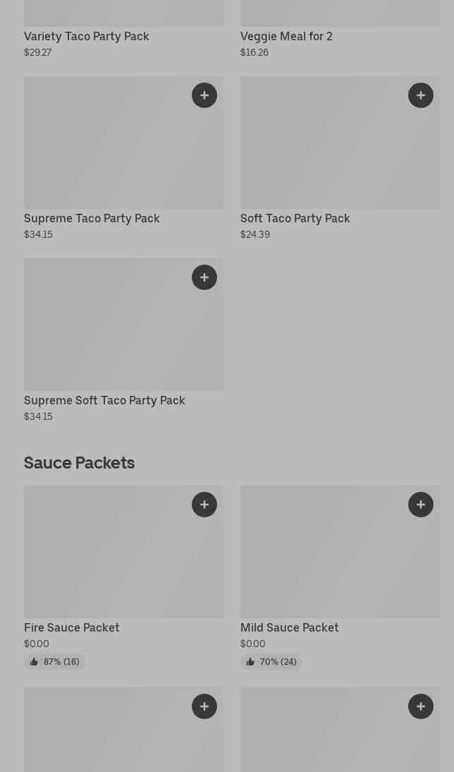Open Supreme Taco Party Pack name link
This screenshot has width=454, height=772.
(x=92, y=218)
